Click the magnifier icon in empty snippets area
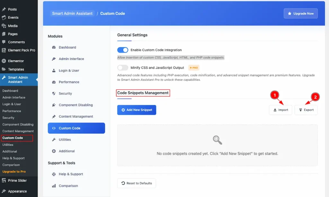 [x=218, y=140]
